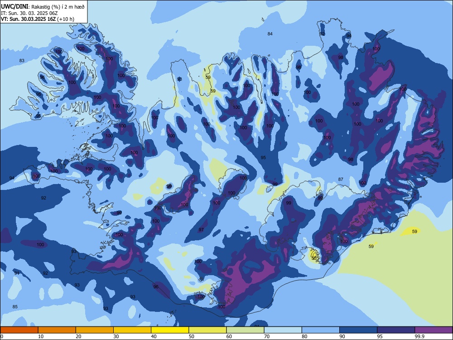Viewport: 453px width, 340px height.
Task: Select the '97' humidity value on map
Action: click(201, 229)
